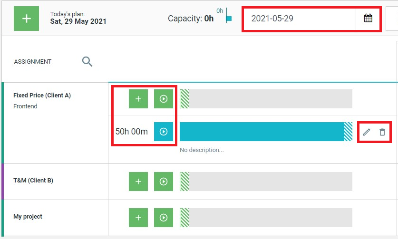Delete the 50h entry with trash icon
Screen dimensions: 398x239
(x=382, y=132)
